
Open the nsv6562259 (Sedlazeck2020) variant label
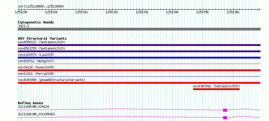pyautogui.click(x=42, y=48)
